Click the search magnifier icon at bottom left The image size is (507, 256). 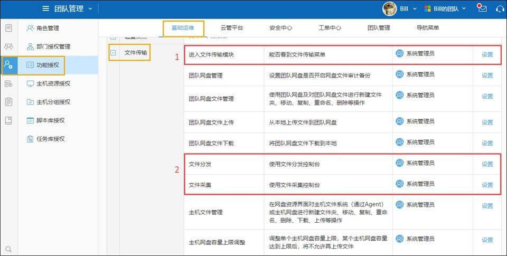tap(9, 249)
